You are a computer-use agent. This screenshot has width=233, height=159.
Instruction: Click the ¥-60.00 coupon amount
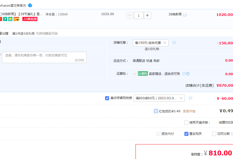coord(225,98)
